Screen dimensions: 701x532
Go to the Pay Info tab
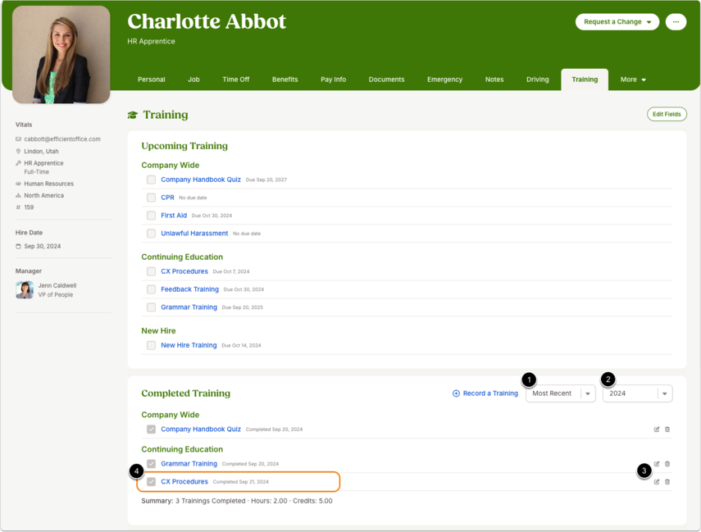point(333,80)
